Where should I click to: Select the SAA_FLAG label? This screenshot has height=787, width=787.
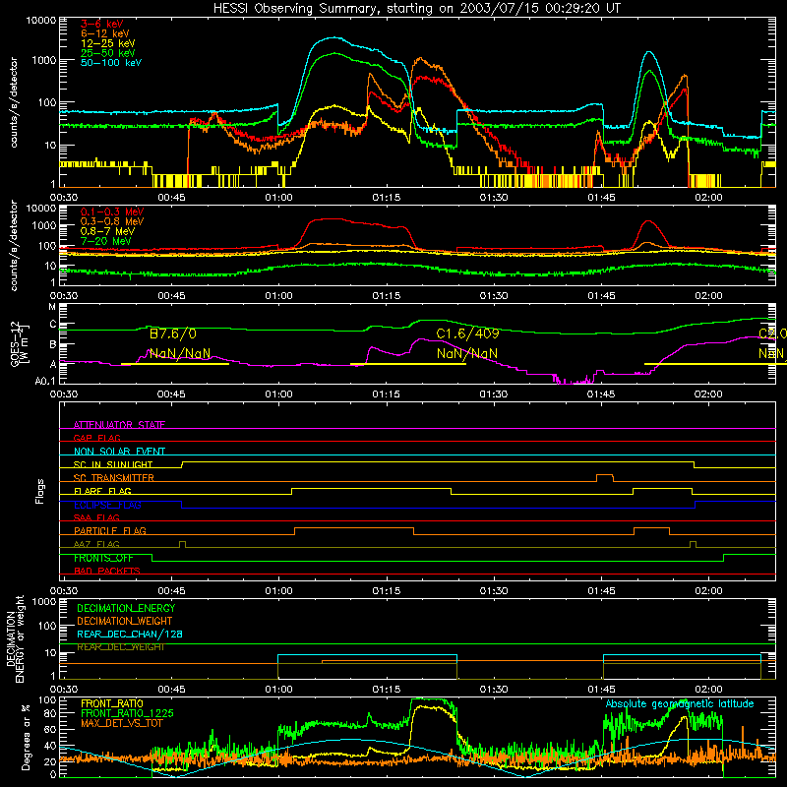click(x=96, y=517)
